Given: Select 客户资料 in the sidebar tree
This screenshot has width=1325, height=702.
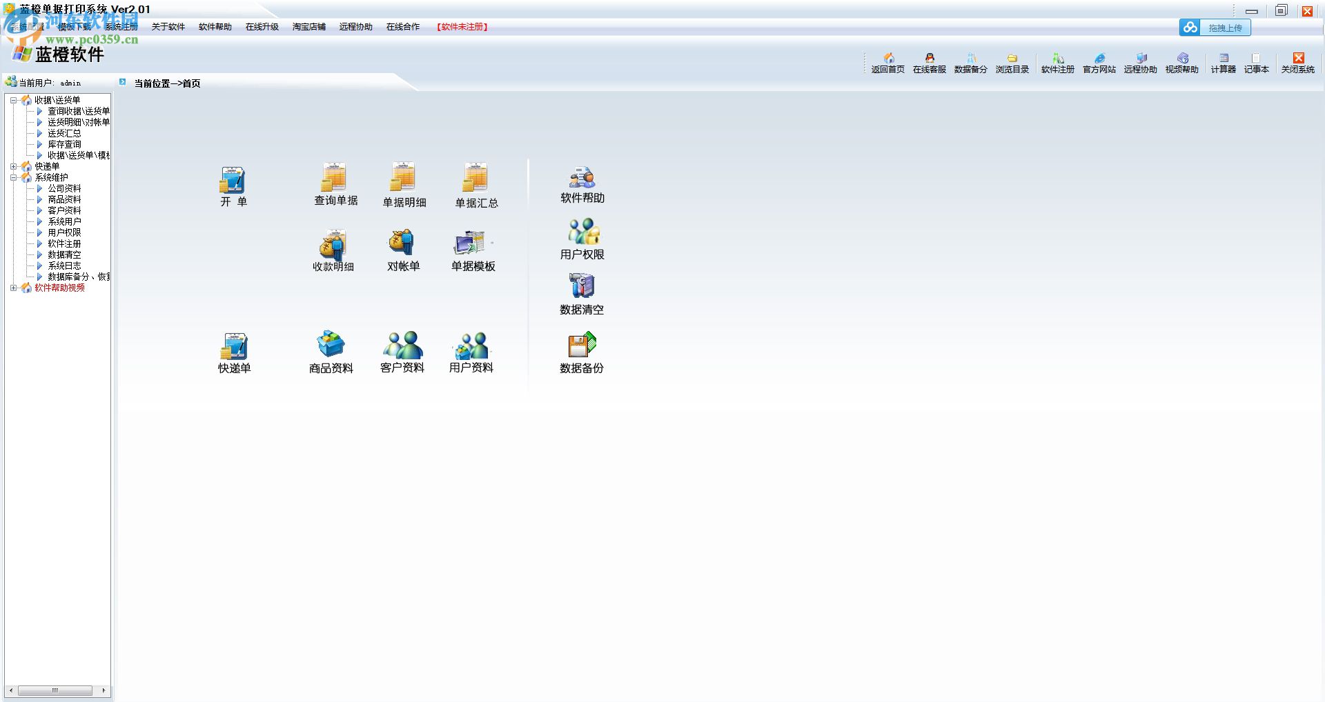Looking at the screenshot, I should (64, 210).
